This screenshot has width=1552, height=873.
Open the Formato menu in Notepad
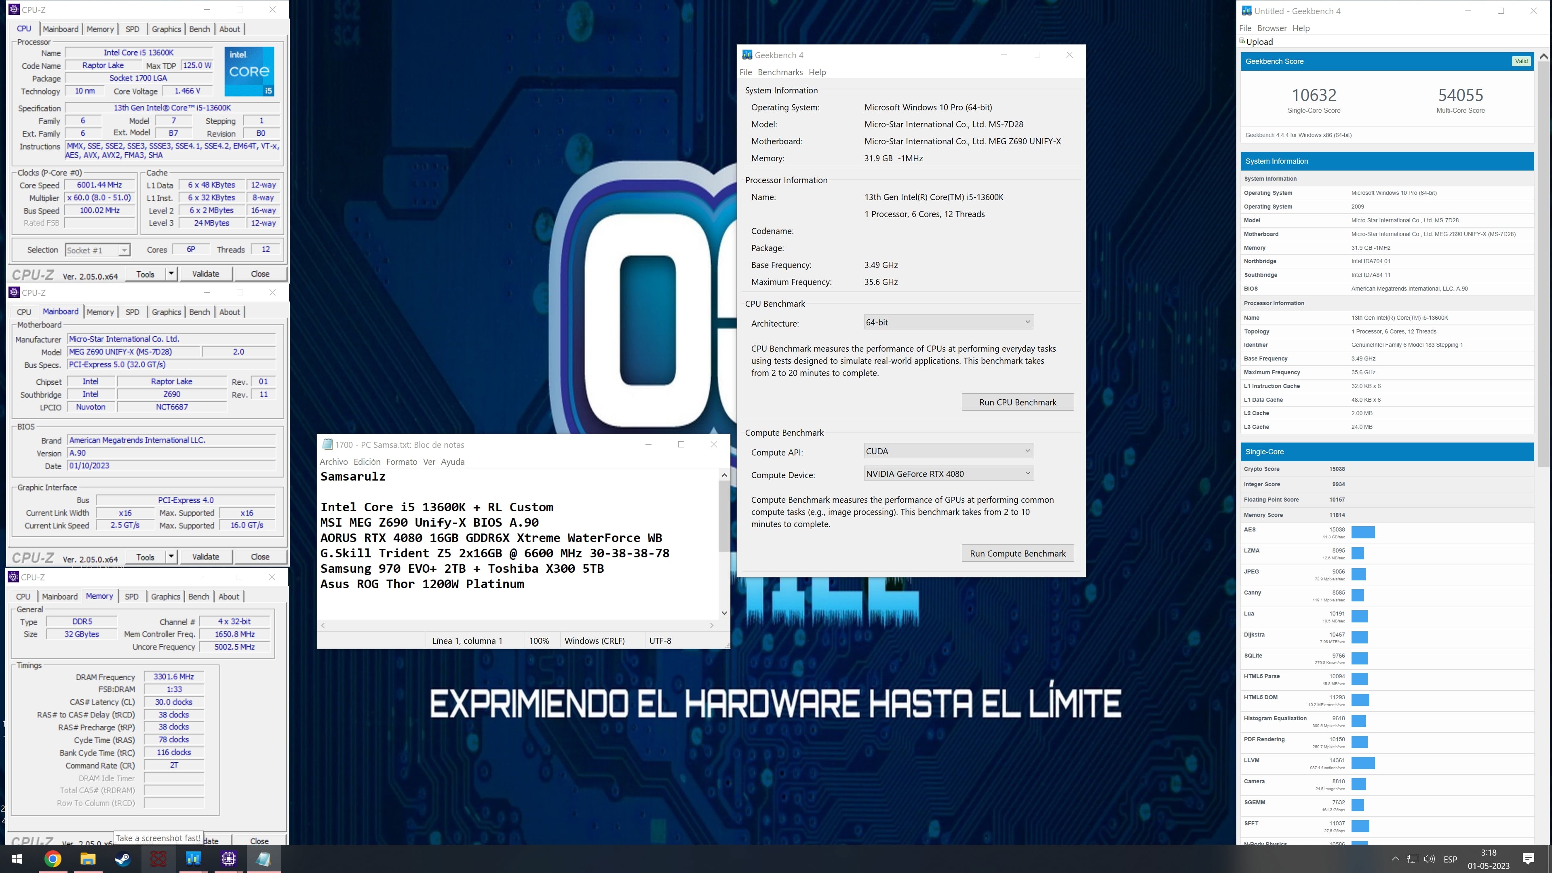pyautogui.click(x=402, y=462)
